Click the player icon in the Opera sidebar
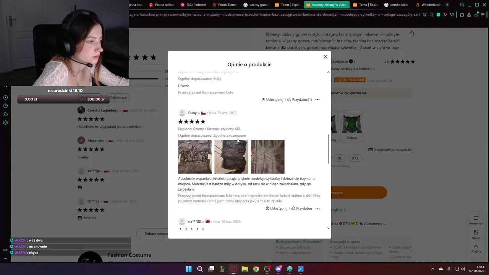489x275 pixels. [x=5, y=97]
